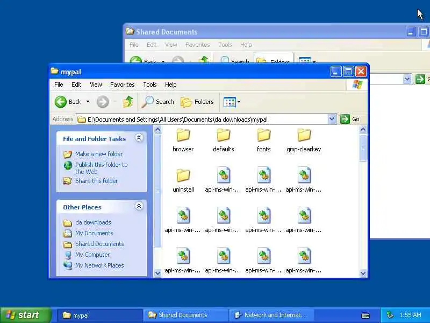Open the File menu in mypal window
The height and width of the screenshot is (323, 430).
coord(59,85)
